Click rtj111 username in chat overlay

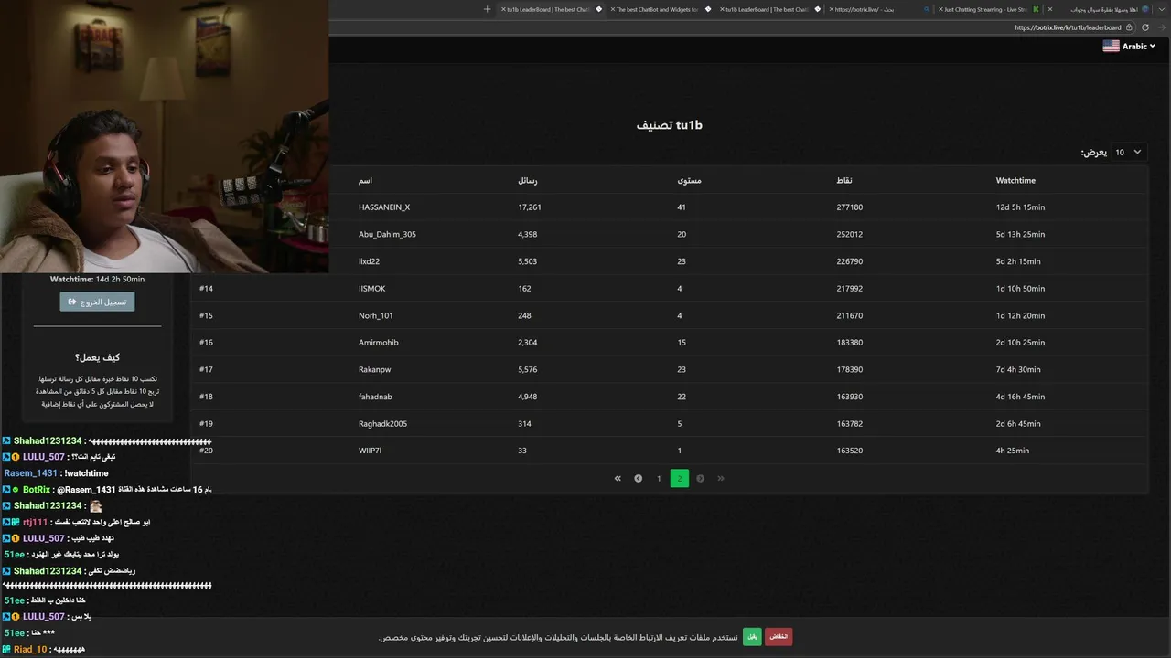coord(35,522)
